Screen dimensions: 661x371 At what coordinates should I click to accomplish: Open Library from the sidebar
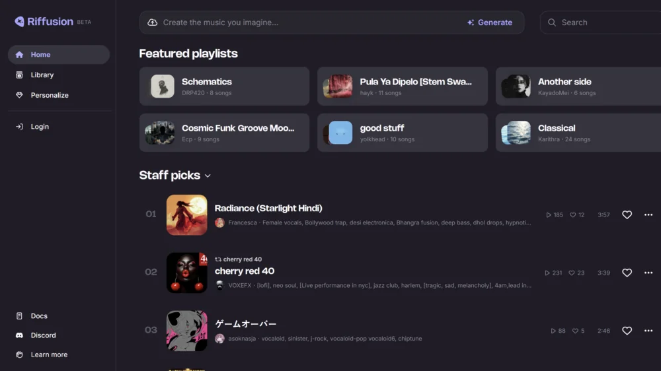(42, 75)
